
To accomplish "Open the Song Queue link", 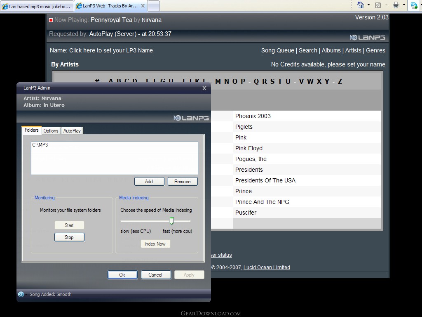I will [277, 50].
